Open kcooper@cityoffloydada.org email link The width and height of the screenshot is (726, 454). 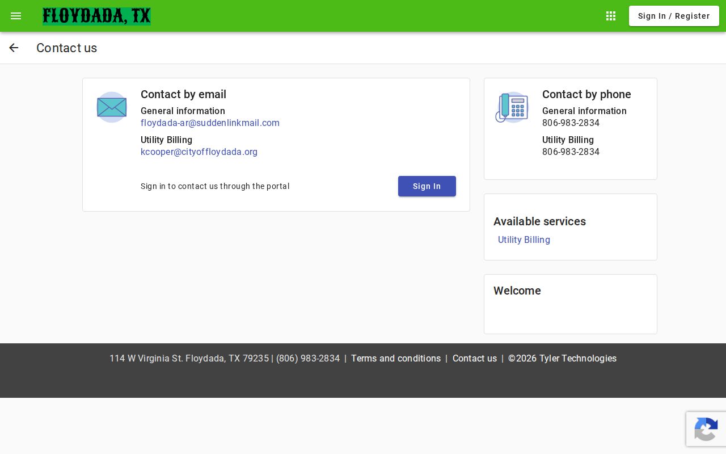[x=199, y=152]
